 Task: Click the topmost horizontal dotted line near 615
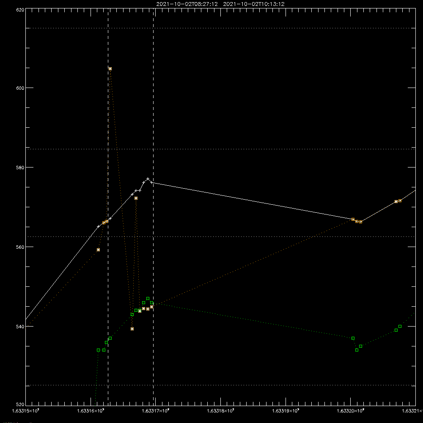pos(221,28)
